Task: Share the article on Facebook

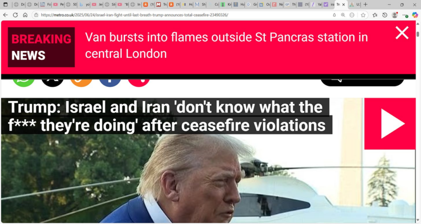Action: pyautogui.click(x=110, y=82)
